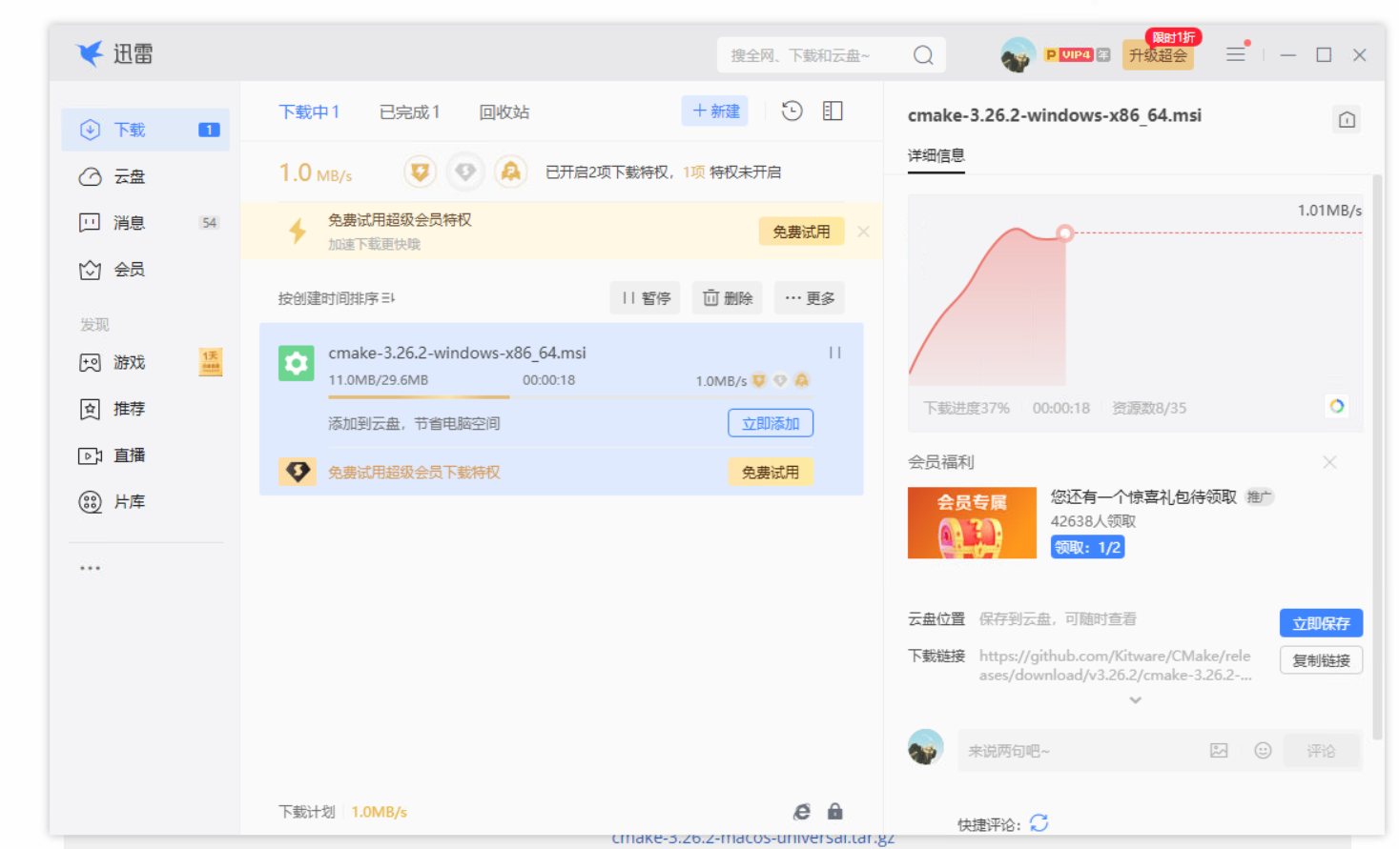Screen dimensions: 1399x849
Task: Click the 领取: 1/2 claim badge
Action: click(1087, 547)
